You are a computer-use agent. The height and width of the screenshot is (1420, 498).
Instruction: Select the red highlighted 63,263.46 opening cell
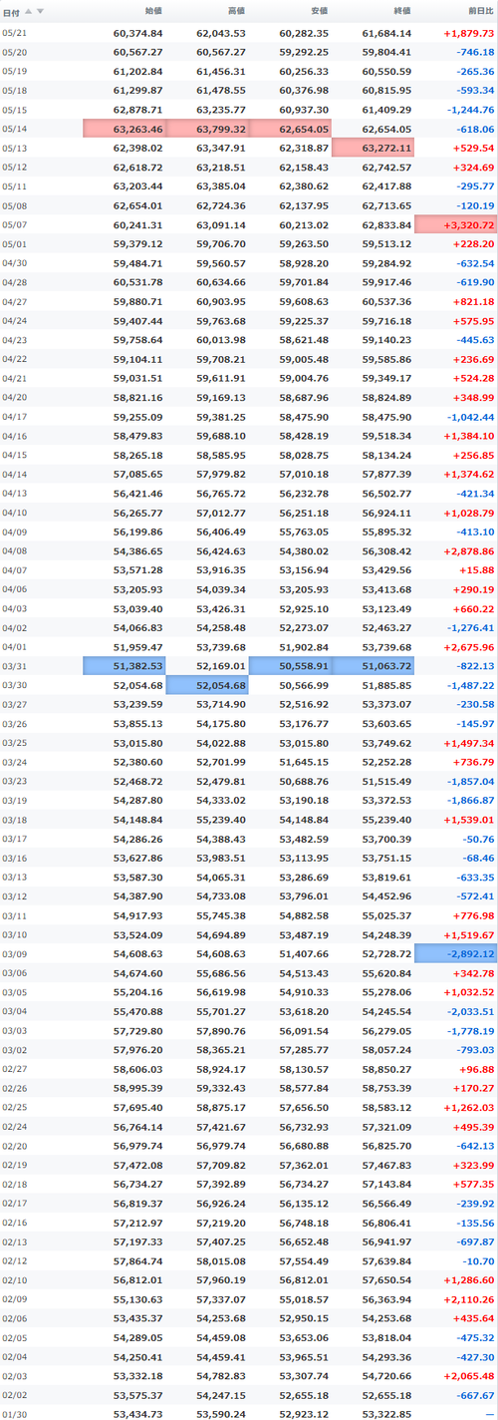pos(124,129)
